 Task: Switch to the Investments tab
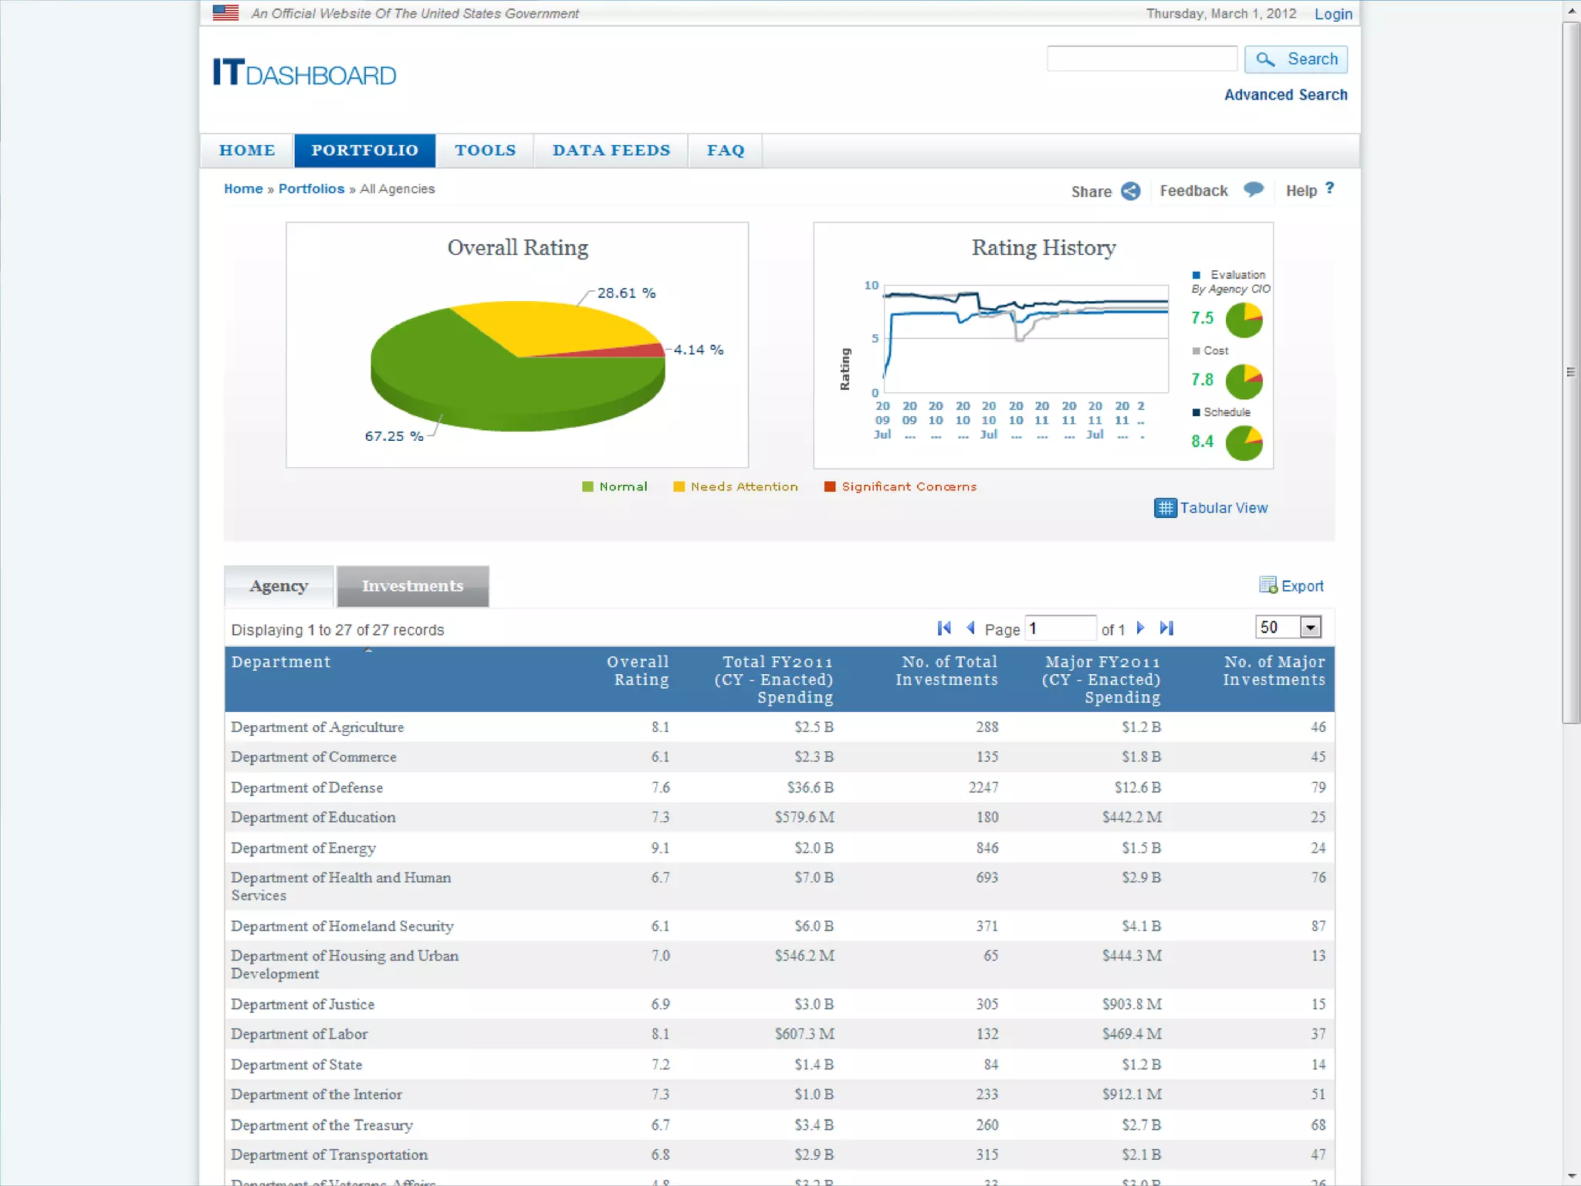tap(412, 586)
